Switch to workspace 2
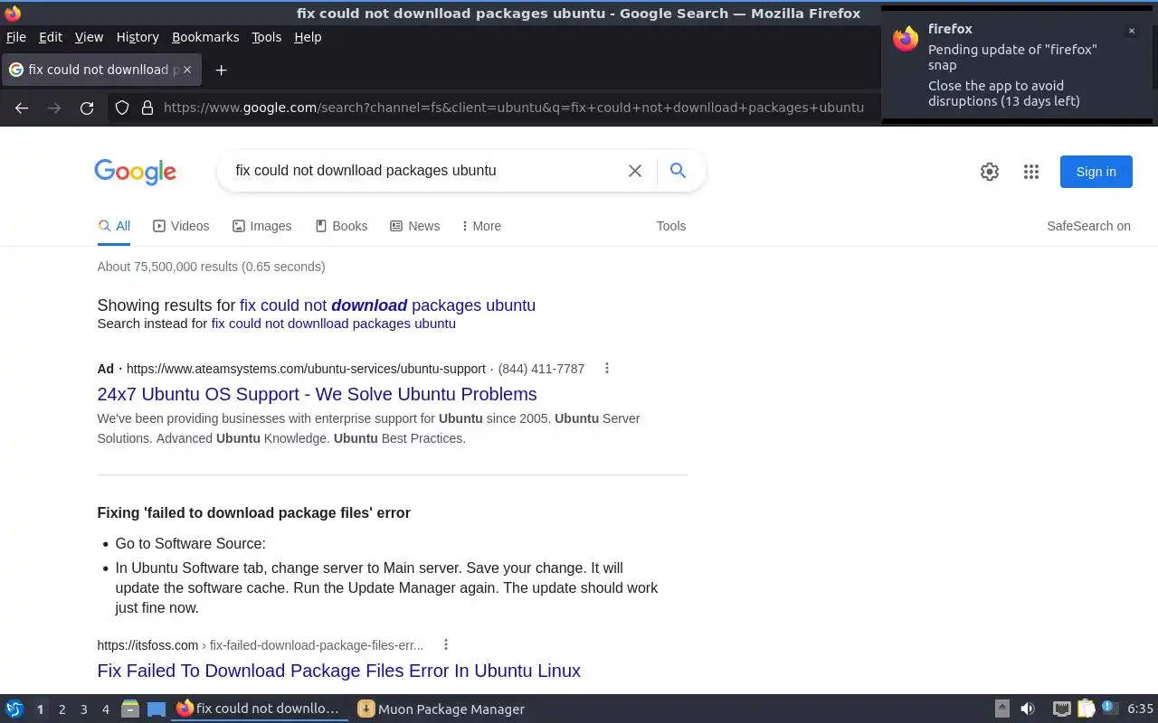This screenshot has height=723, width=1158. (62, 709)
